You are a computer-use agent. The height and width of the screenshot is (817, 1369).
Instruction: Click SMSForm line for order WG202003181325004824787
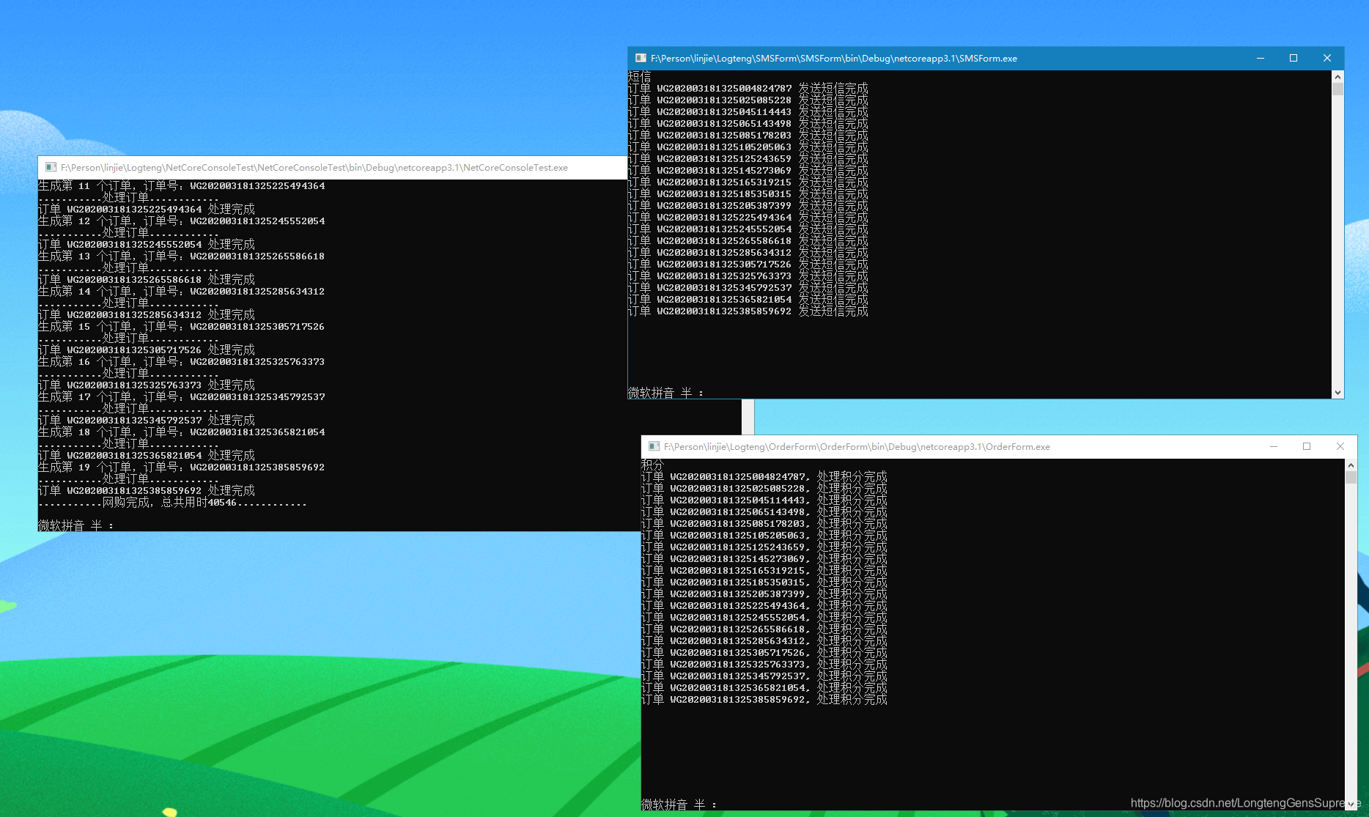click(748, 89)
